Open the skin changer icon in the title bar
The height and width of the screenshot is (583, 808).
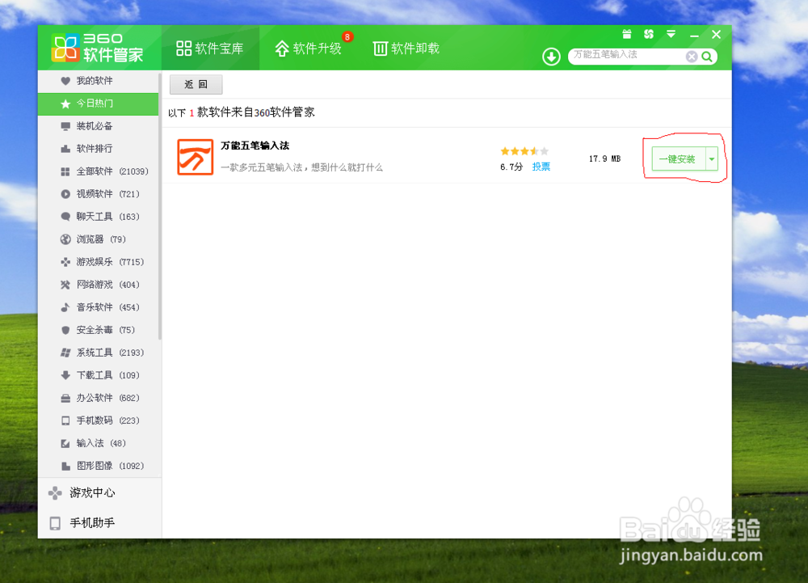click(x=649, y=35)
